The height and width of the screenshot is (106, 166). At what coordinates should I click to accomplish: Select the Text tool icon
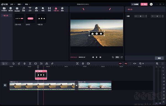pyautogui.click(x=30, y=9)
